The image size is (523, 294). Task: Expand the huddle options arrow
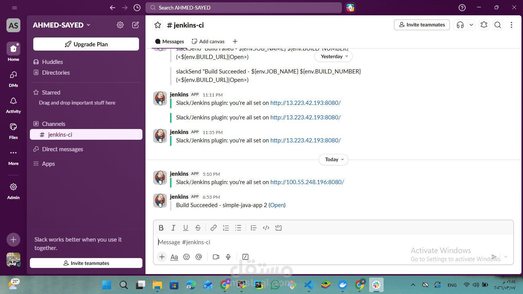pyautogui.click(x=471, y=25)
